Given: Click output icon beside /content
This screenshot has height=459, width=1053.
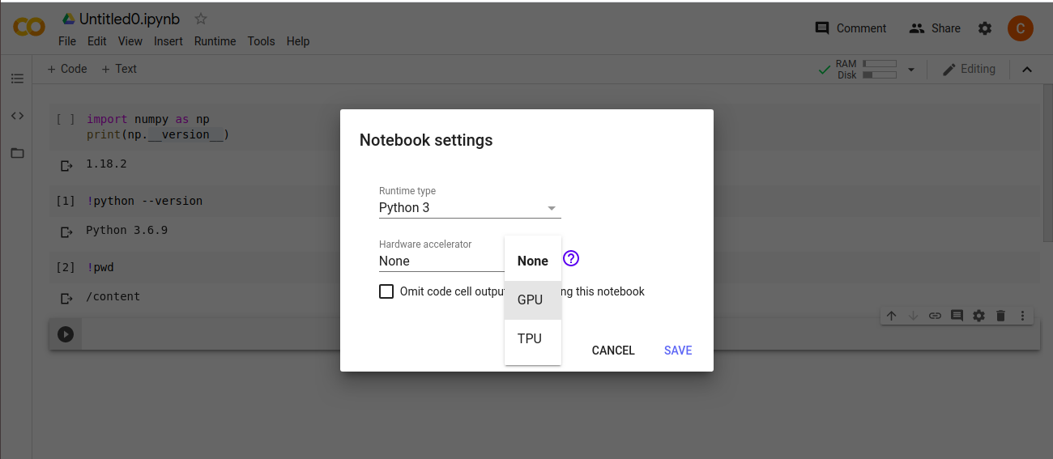Looking at the screenshot, I should tap(66, 299).
